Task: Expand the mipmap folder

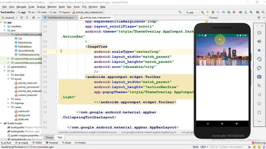Action: point(8,103)
